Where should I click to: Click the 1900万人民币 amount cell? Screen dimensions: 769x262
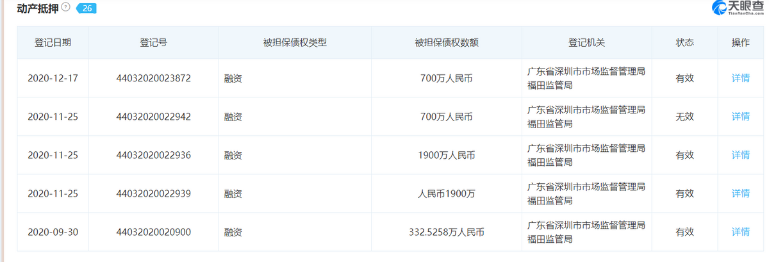[447, 155]
